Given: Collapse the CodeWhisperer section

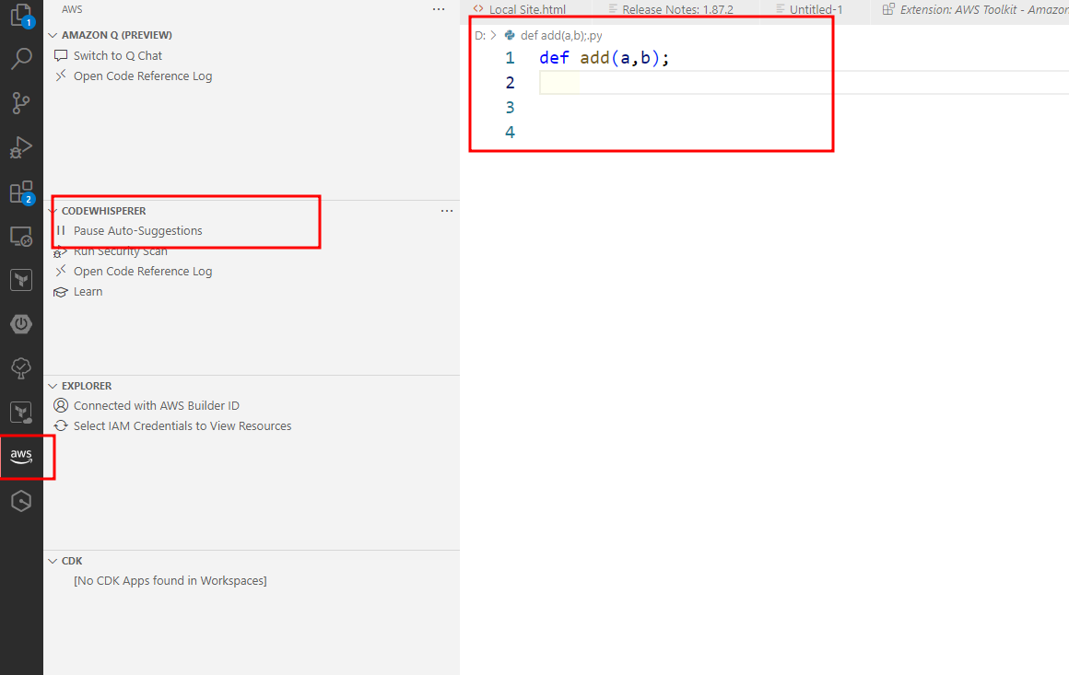Looking at the screenshot, I should 53,211.
